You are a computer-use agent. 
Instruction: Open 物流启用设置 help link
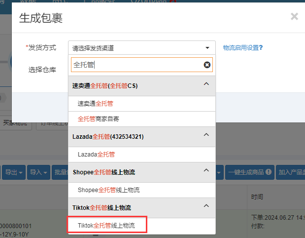point(243,48)
